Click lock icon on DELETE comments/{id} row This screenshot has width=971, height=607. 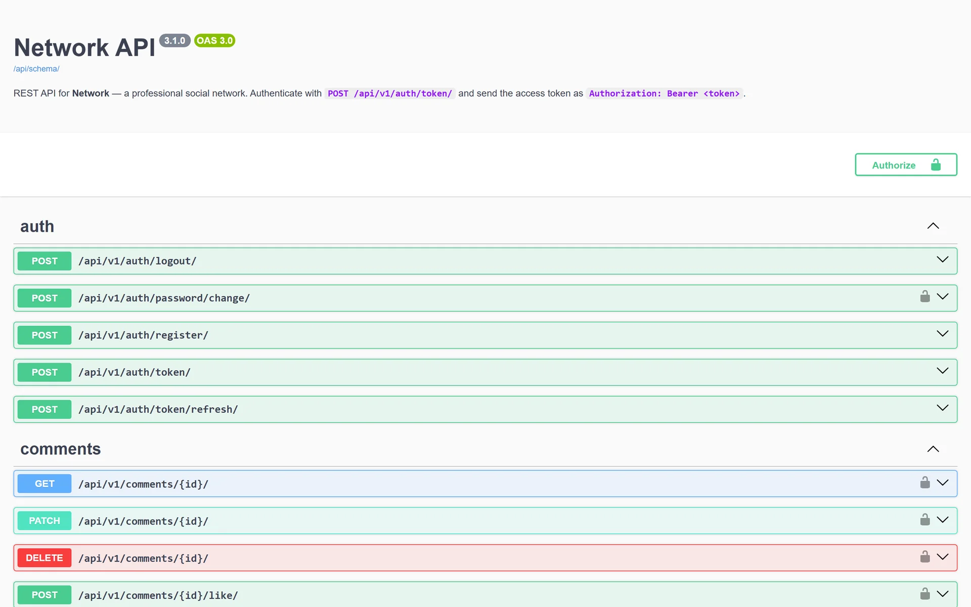pos(925,556)
